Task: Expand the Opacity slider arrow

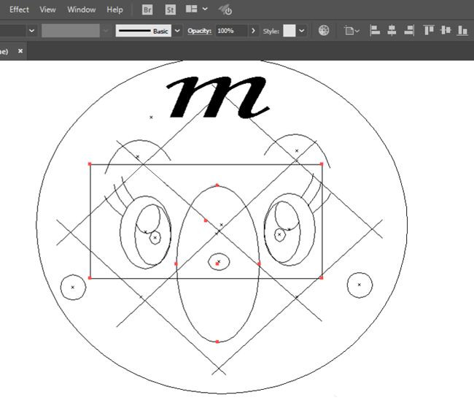Action: 253,31
